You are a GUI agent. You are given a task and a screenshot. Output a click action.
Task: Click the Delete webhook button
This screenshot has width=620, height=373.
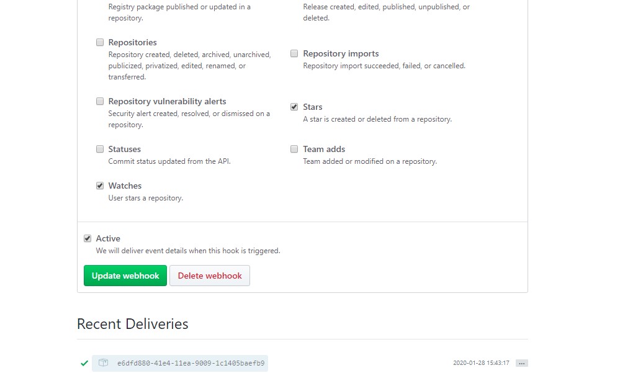[x=210, y=276]
